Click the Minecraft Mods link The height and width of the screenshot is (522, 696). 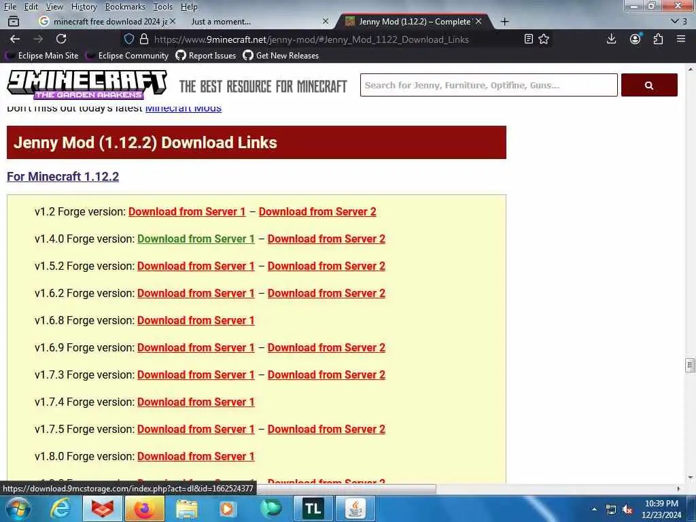coord(184,108)
